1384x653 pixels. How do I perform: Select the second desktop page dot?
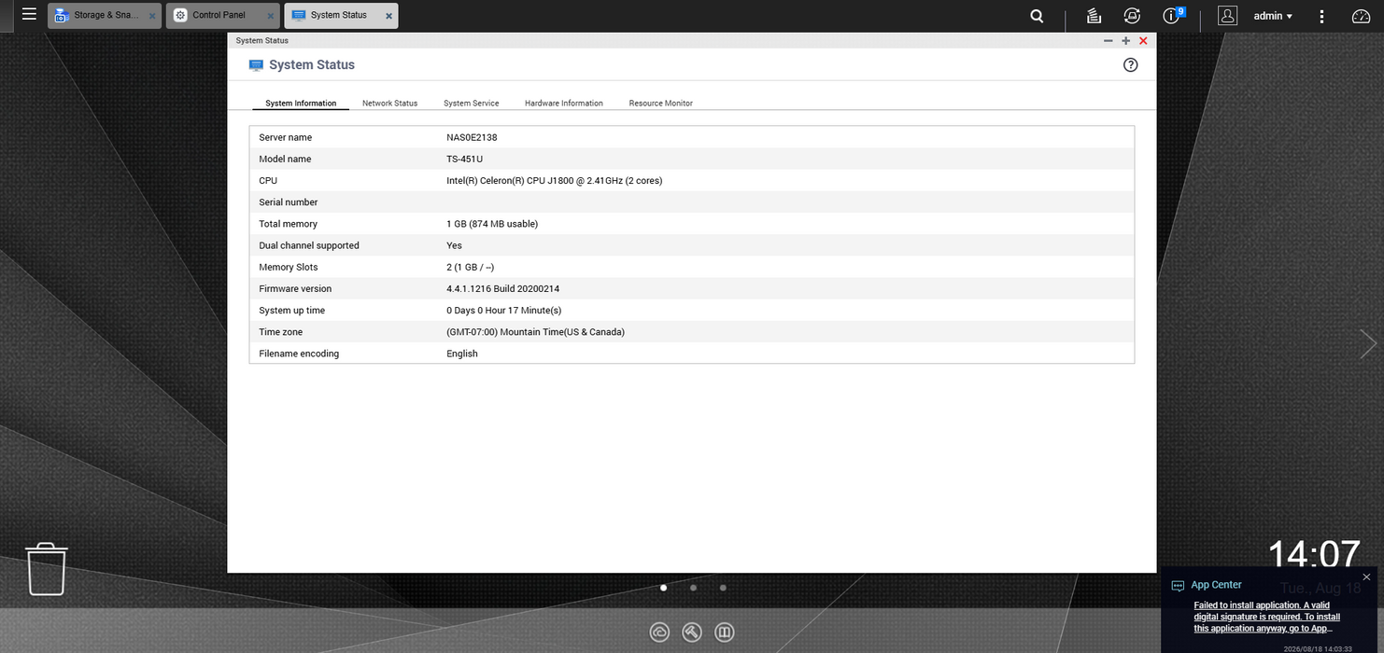pyautogui.click(x=693, y=588)
